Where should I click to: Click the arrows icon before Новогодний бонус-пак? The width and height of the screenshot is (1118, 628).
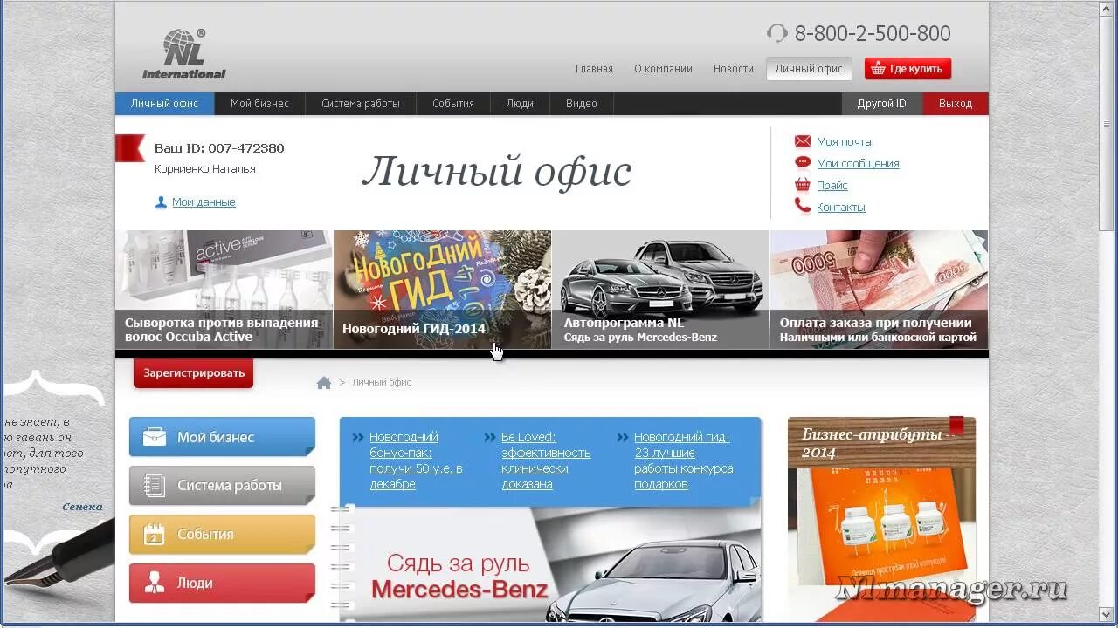pyautogui.click(x=358, y=437)
